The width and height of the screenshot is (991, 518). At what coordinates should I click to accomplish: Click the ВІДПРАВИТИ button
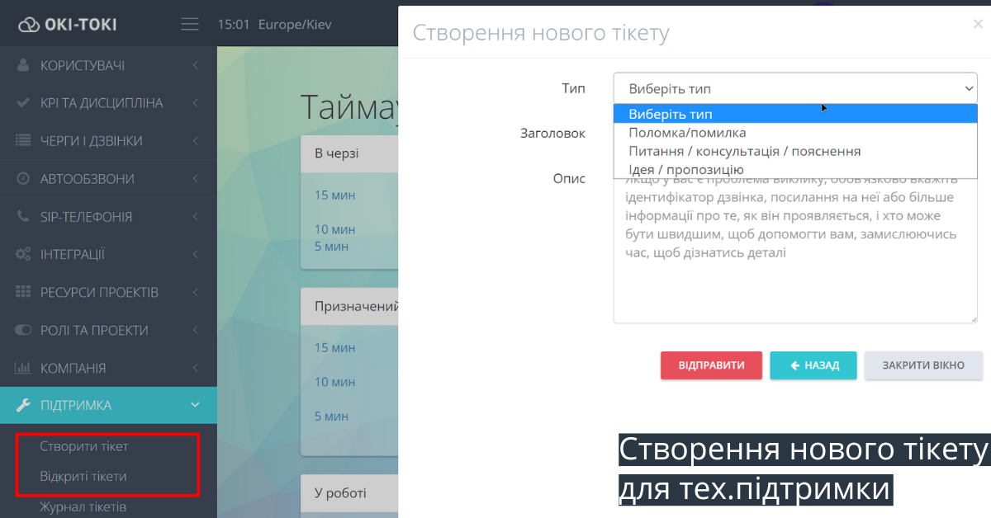click(x=711, y=365)
